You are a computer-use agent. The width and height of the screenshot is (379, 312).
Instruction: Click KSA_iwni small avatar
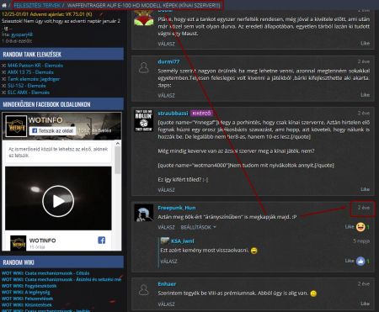(165, 241)
